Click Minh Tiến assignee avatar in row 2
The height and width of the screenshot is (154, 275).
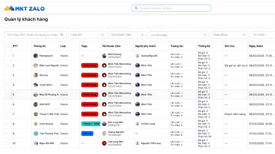pos(137,65)
